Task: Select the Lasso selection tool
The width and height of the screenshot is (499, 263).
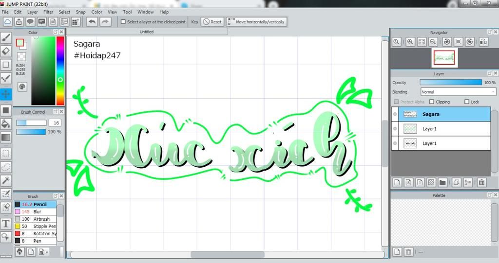Action: [x=6, y=167]
